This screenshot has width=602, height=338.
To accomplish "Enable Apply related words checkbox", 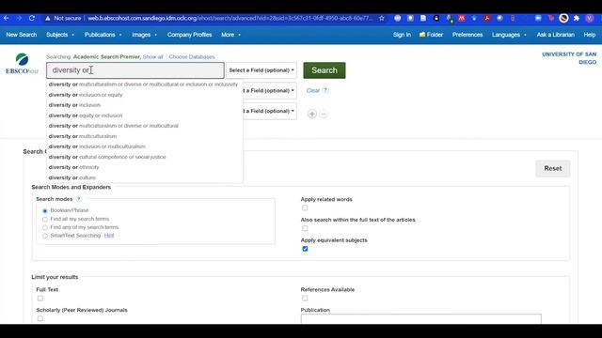I will (305, 208).
